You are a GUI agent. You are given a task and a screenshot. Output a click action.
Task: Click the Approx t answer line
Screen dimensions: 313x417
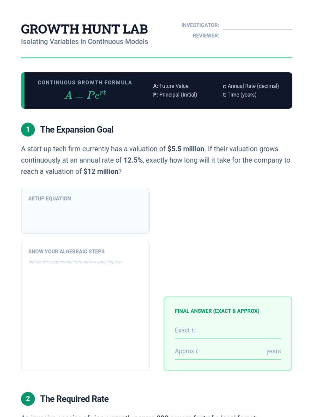(232, 352)
